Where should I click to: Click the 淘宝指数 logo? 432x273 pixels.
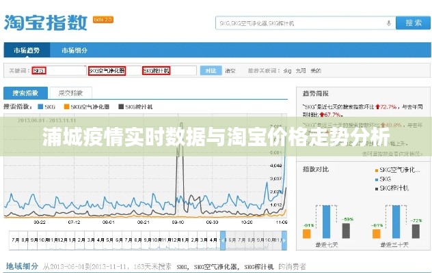coord(46,22)
